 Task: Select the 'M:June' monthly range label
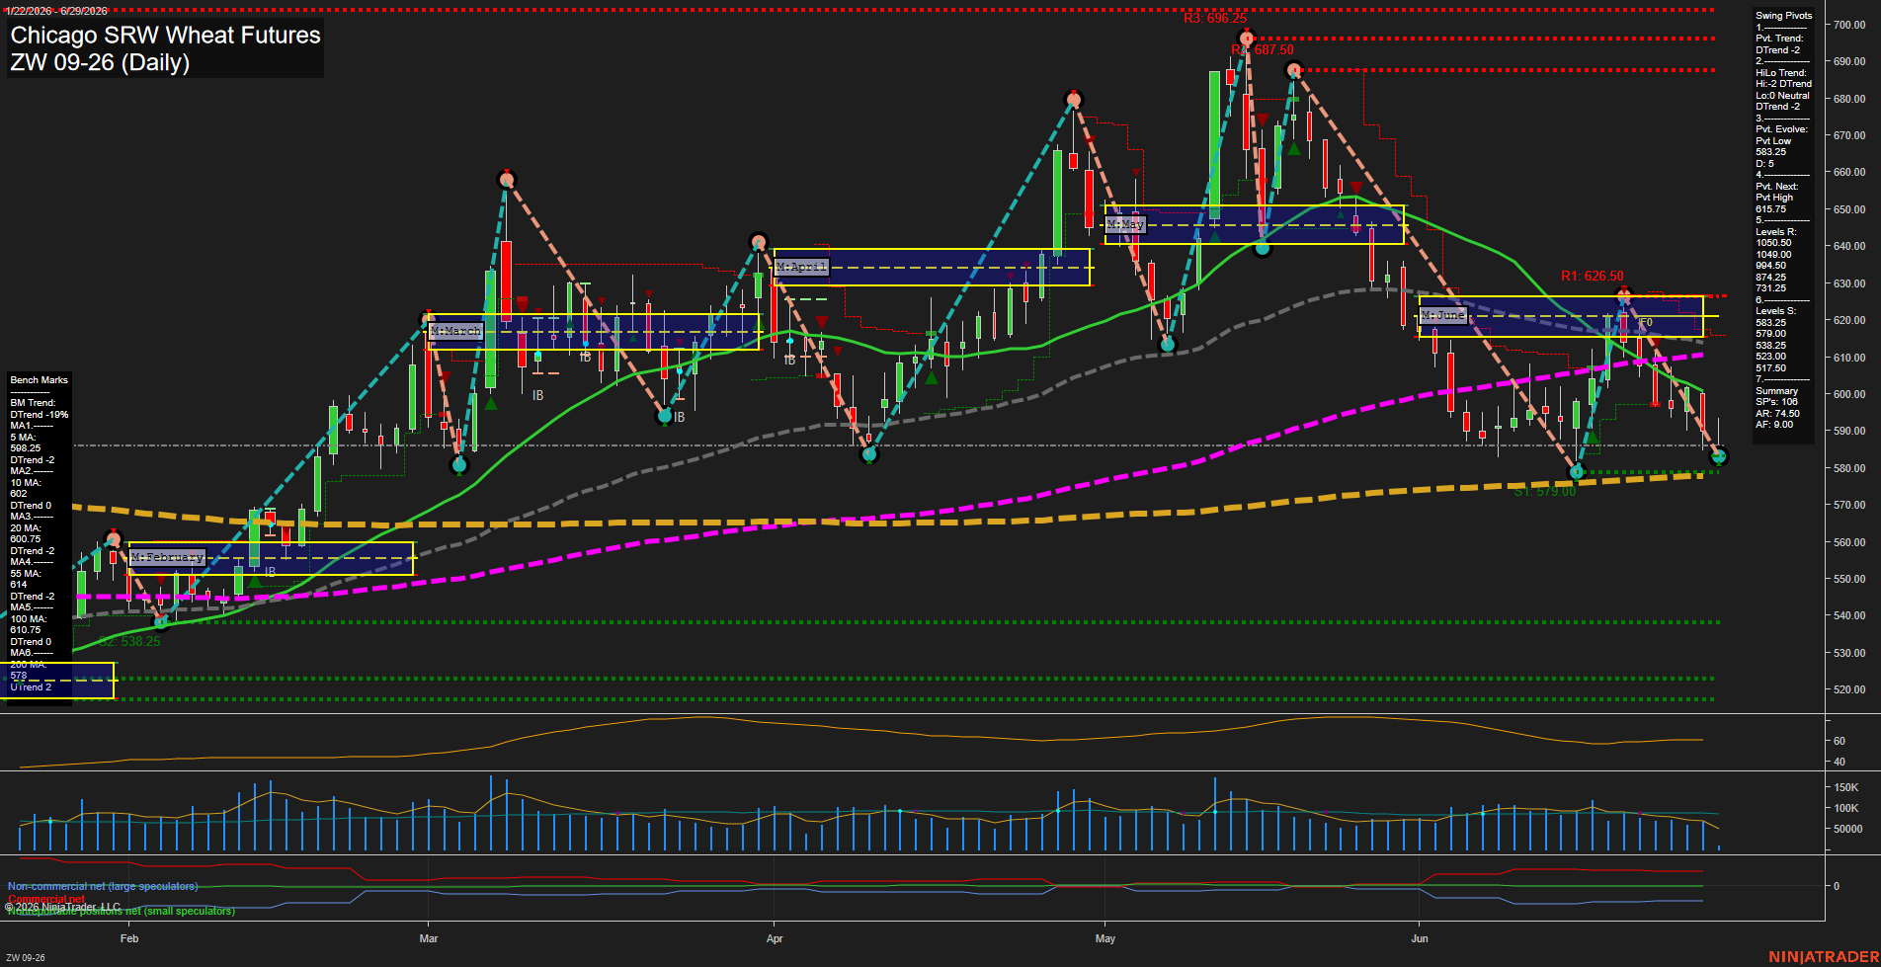1442,315
